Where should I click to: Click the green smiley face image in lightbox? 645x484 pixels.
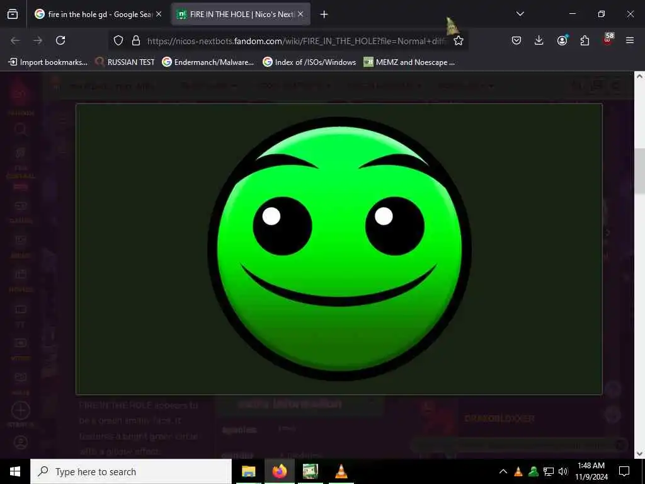click(340, 248)
